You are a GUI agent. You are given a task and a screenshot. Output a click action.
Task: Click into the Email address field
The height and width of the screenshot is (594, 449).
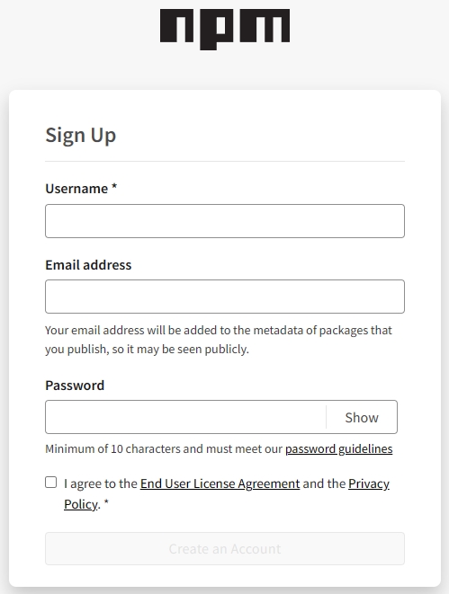point(225,297)
